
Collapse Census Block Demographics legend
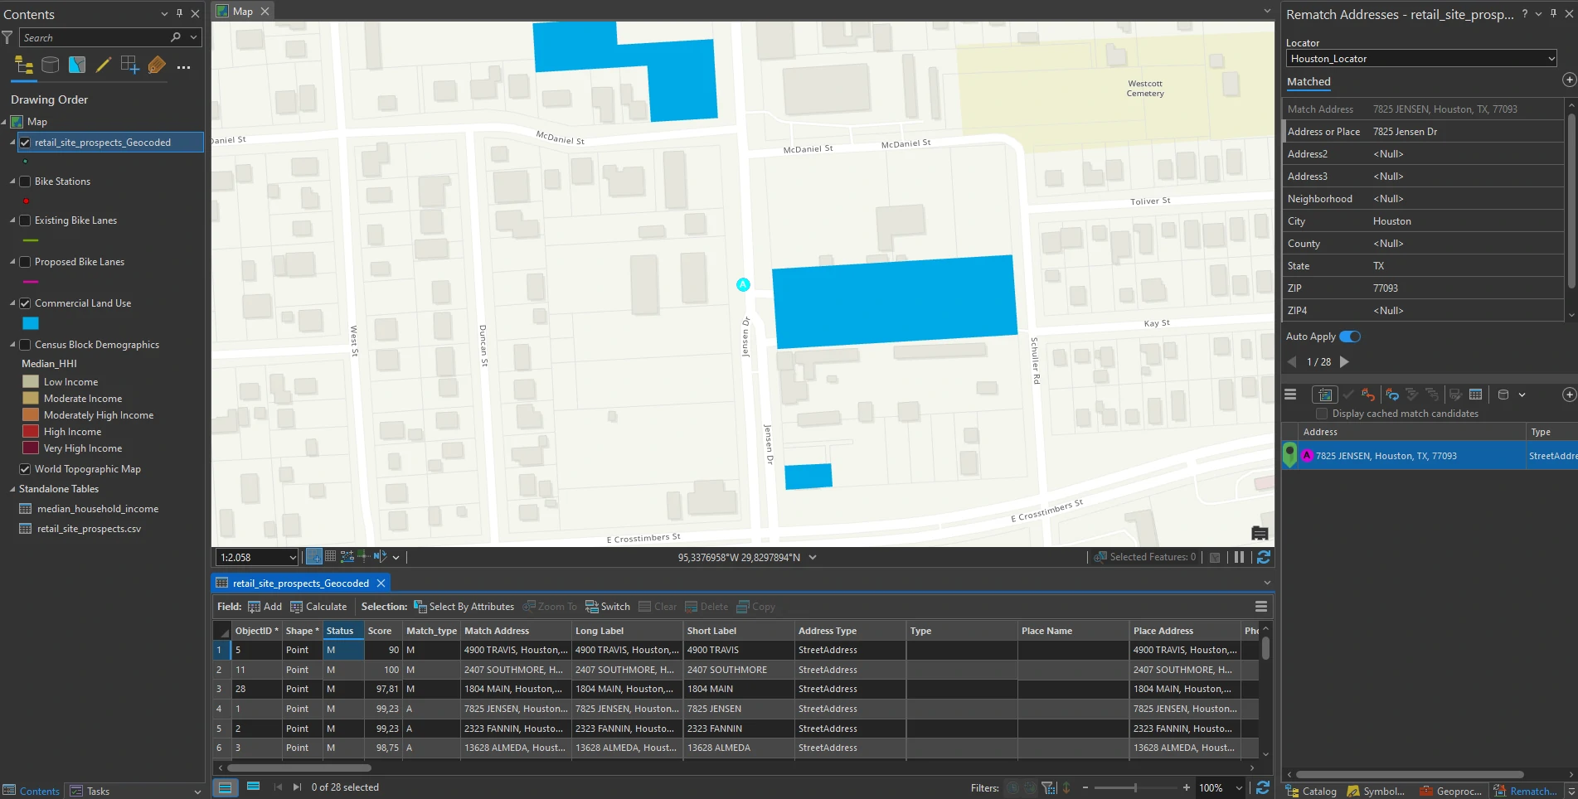[x=12, y=345]
